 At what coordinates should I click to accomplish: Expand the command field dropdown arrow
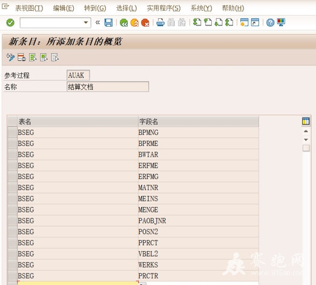coord(86,22)
